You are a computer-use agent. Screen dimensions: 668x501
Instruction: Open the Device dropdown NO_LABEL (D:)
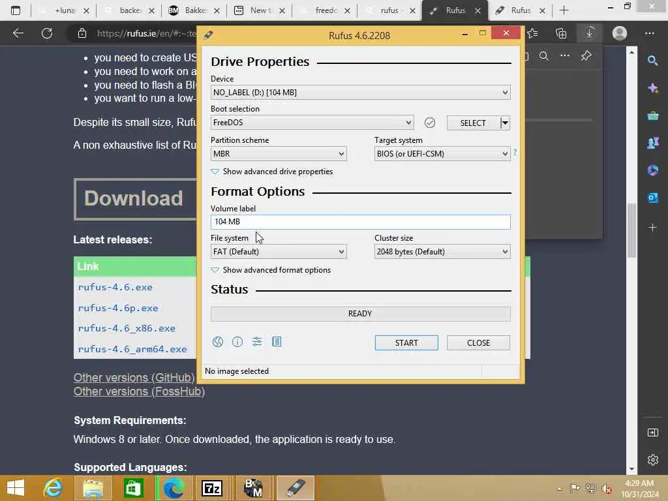(x=360, y=93)
